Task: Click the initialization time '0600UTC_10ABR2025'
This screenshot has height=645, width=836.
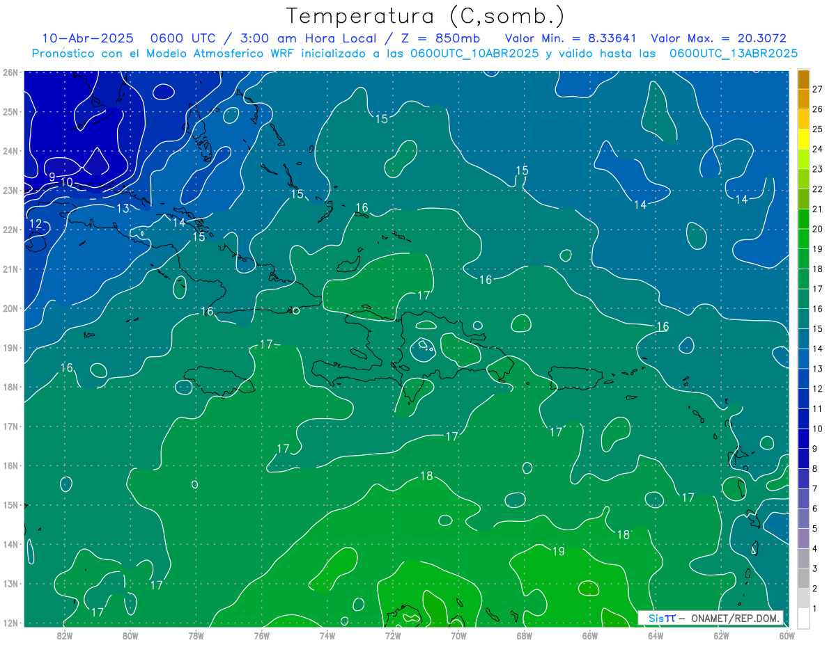Action: [474, 54]
